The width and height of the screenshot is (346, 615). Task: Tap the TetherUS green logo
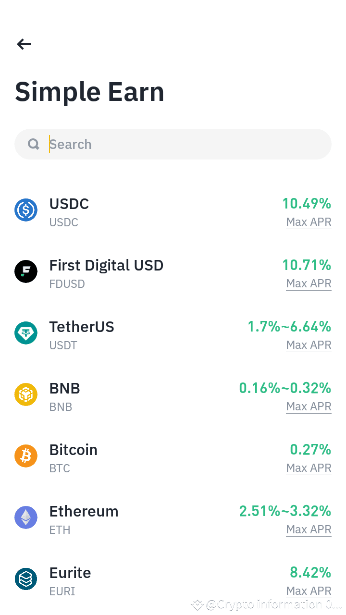(x=26, y=333)
